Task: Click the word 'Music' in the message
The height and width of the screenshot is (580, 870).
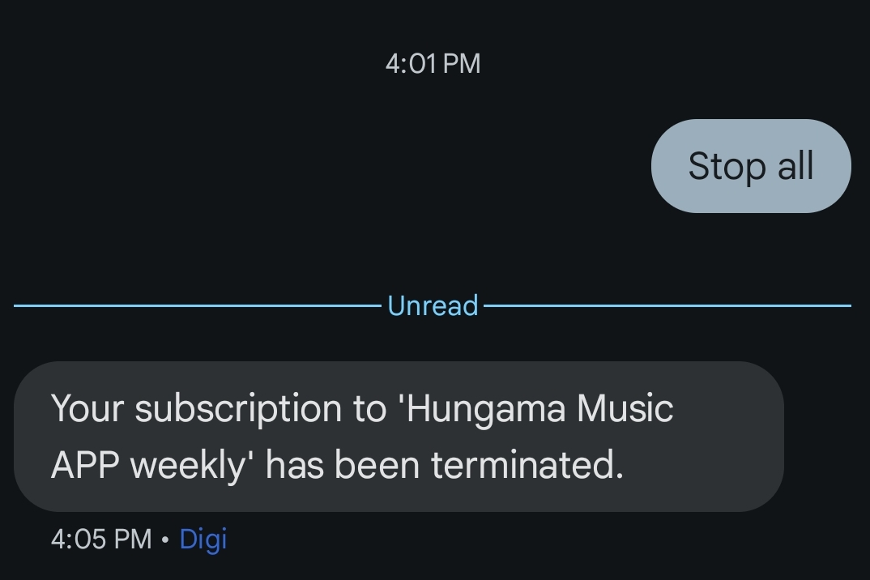Action: coord(625,408)
